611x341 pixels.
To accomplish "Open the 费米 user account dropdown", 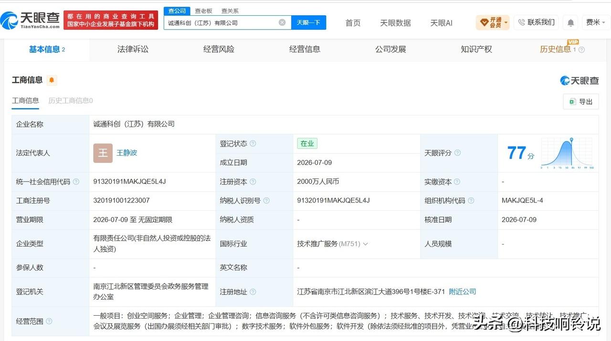I will click(x=595, y=22).
